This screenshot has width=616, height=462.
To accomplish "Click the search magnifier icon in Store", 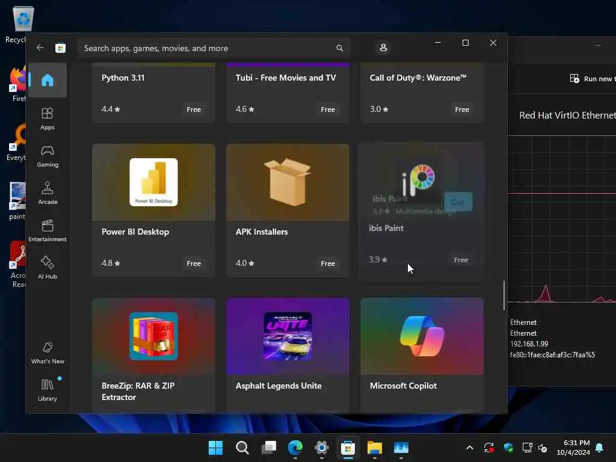I will point(339,48).
